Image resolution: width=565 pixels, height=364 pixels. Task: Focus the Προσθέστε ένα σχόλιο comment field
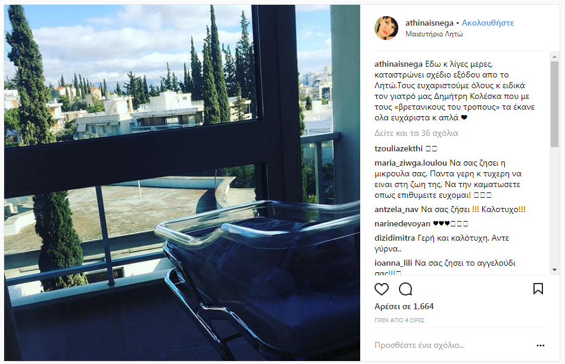coord(454,346)
